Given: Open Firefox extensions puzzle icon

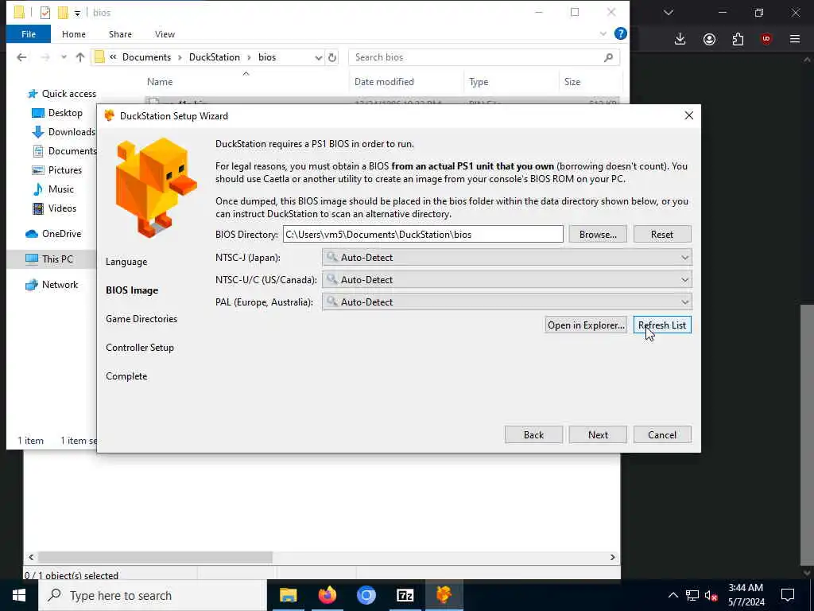Looking at the screenshot, I should click(x=738, y=39).
